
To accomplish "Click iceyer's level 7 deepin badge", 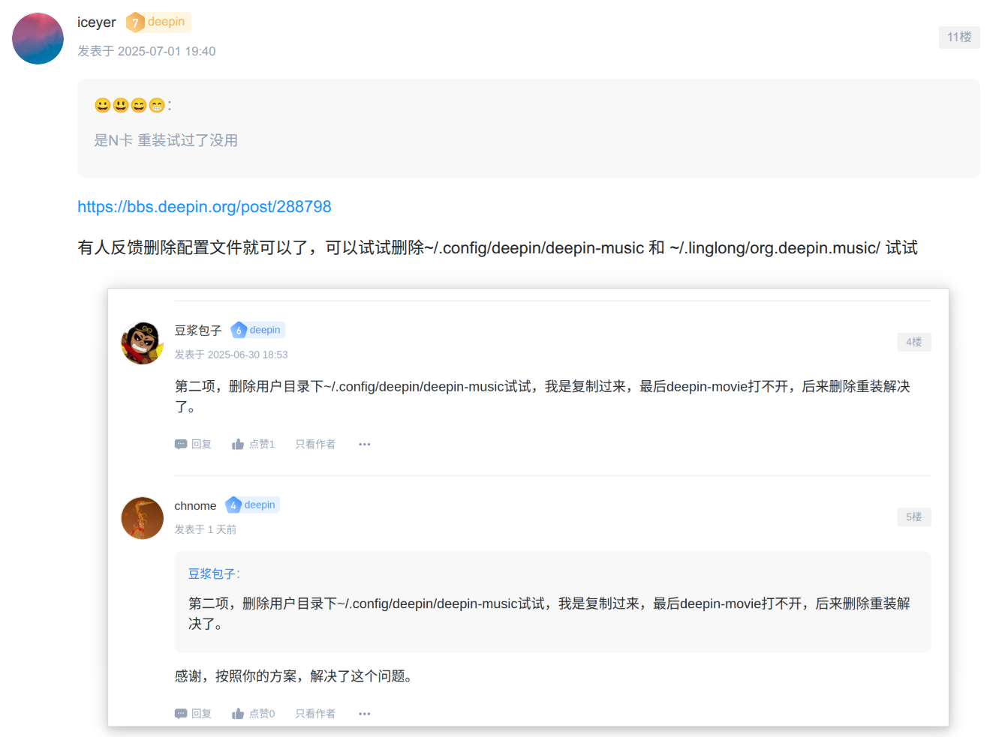I will [158, 22].
